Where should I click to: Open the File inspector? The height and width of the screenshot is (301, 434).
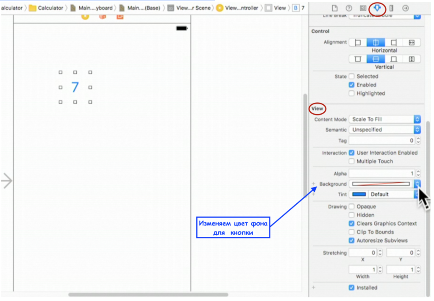click(335, 8)
